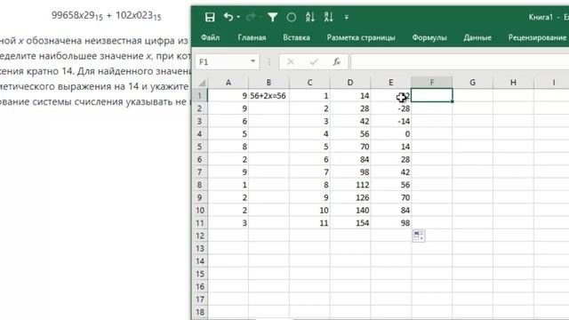Click the Cancel X icon in formula bar
569x320 pixels.
tap(291, 62)
